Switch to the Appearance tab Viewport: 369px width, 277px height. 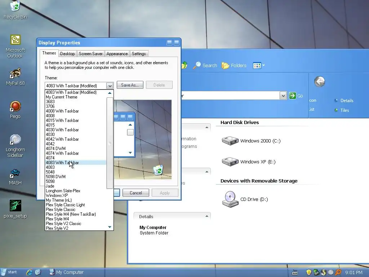[117, 54]
